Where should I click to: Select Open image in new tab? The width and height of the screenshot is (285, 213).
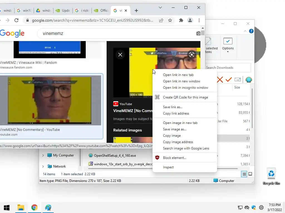tap(185, 123)
